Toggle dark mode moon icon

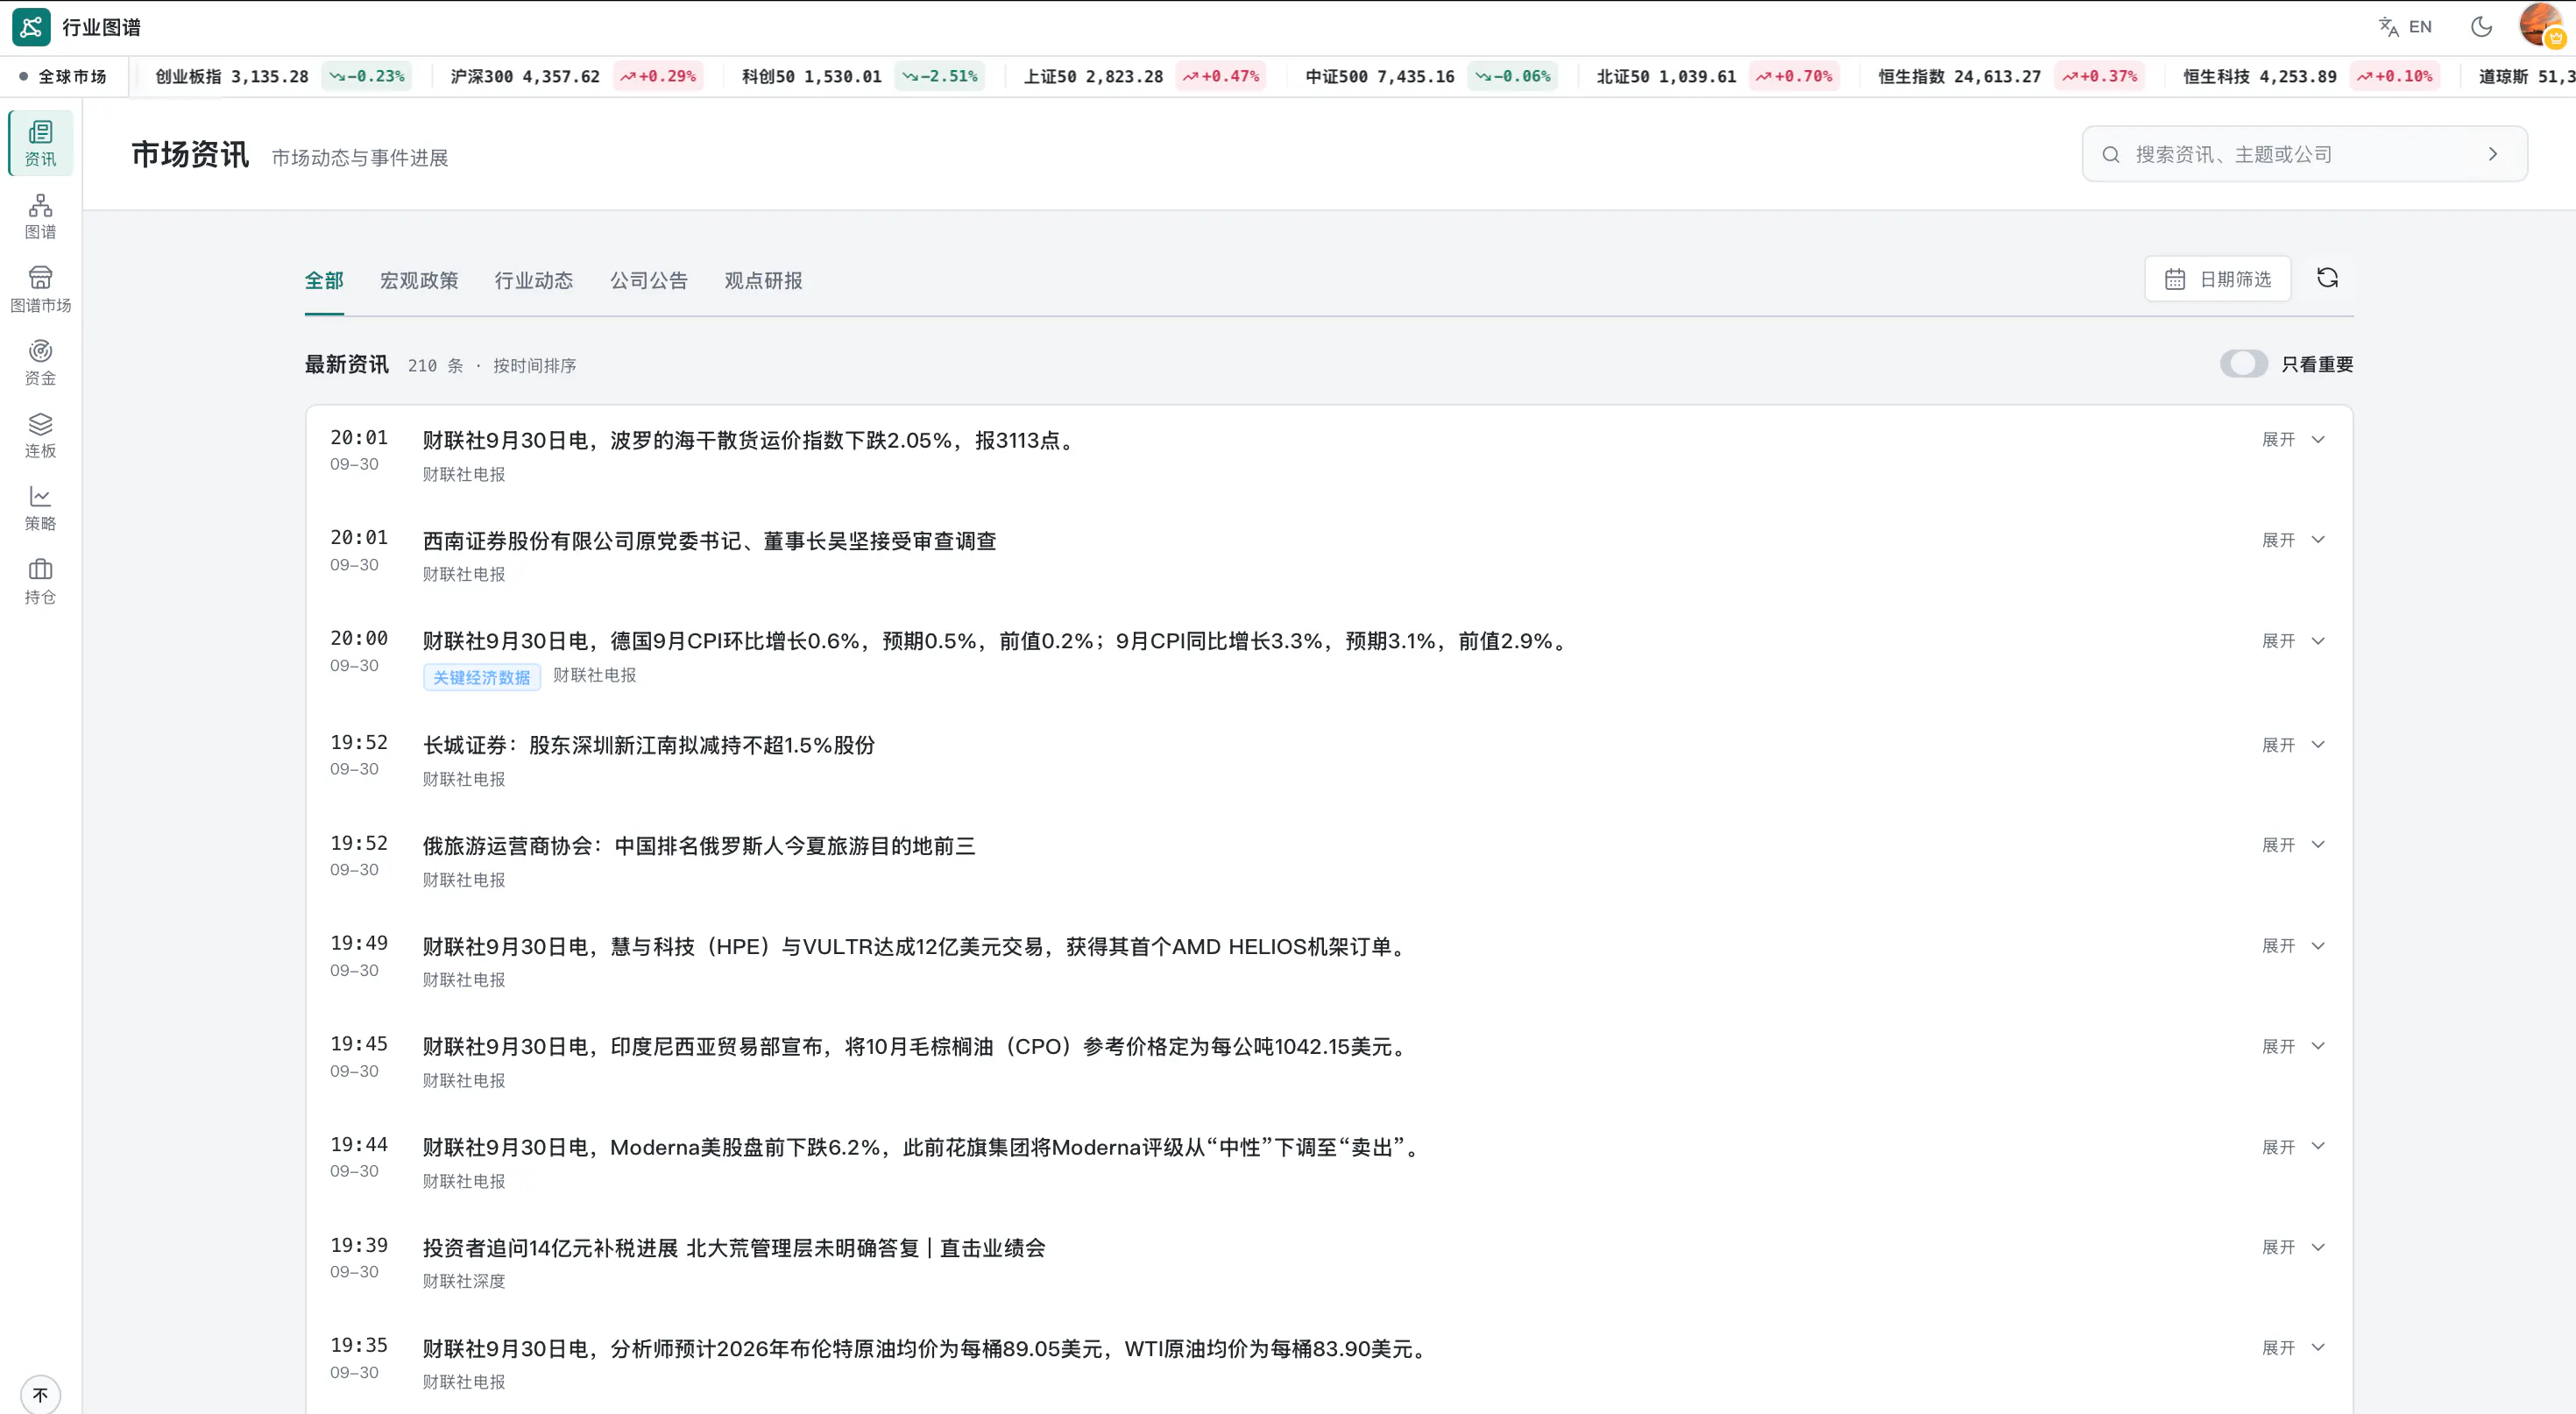[x=2481, y=27]
